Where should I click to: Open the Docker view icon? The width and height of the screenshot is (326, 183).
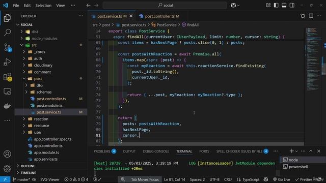[x=7, y=106]
